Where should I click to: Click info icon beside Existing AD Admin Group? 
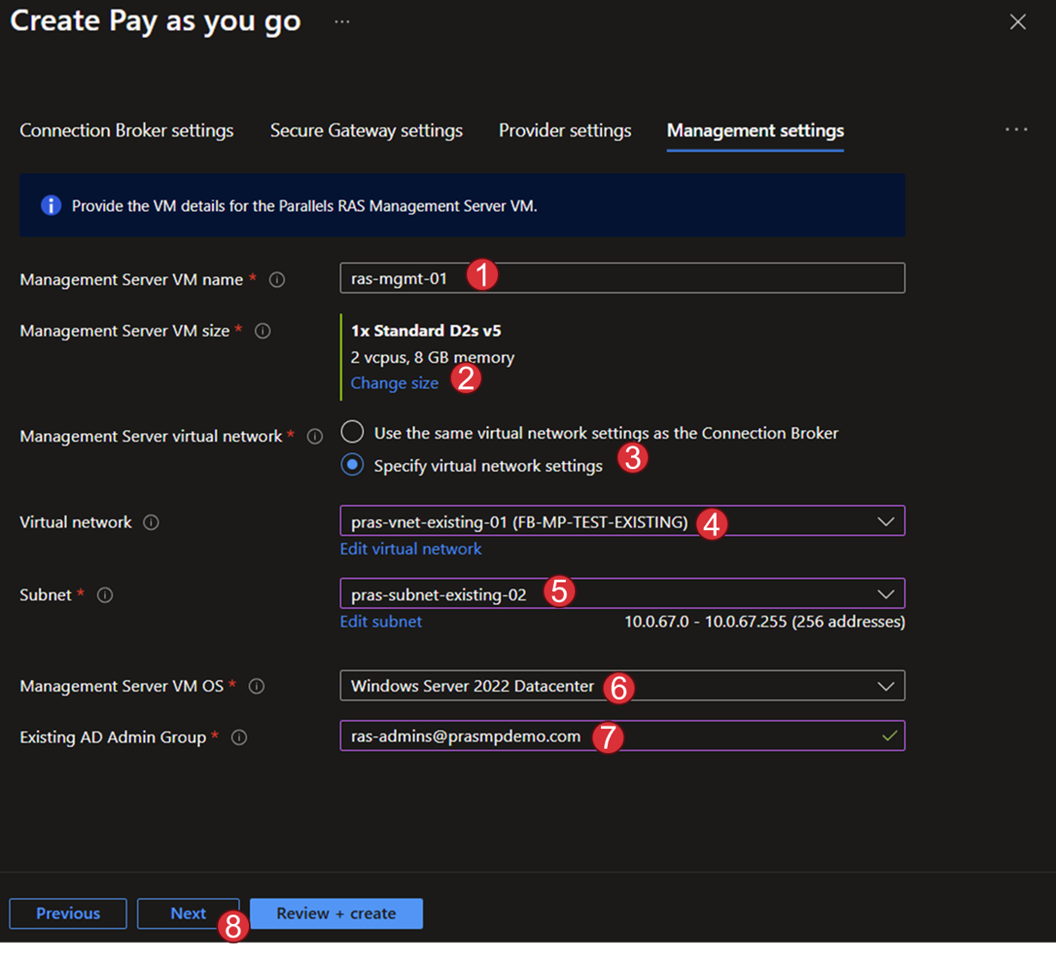point(240,738)
